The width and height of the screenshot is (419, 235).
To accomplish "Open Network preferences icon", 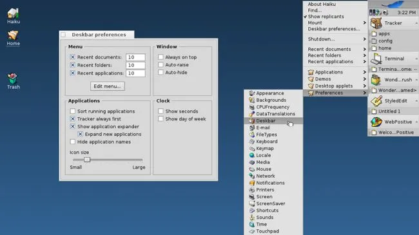I will (x=251, y=176).
